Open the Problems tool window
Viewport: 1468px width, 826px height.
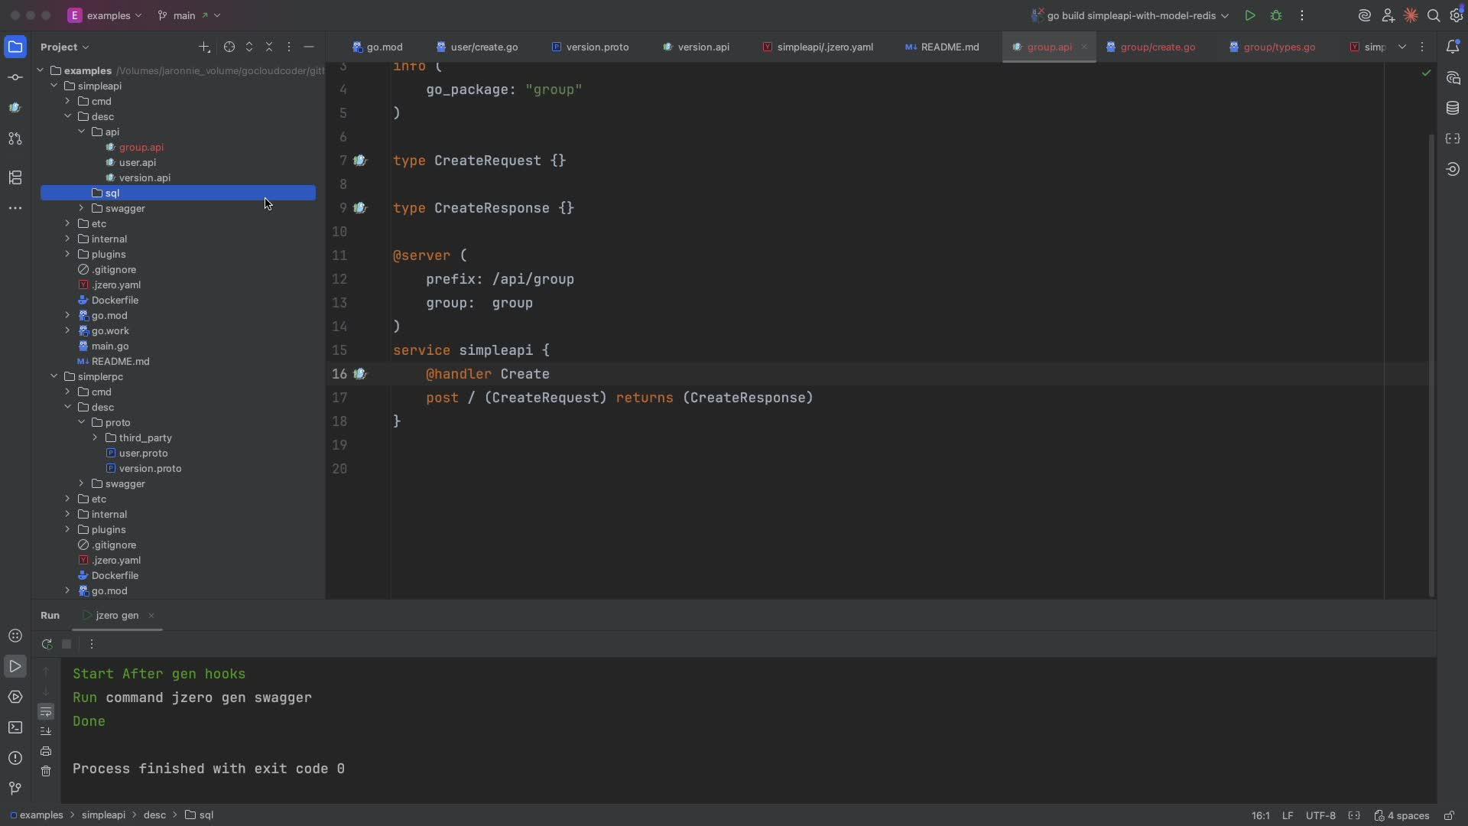pos(15,758)
